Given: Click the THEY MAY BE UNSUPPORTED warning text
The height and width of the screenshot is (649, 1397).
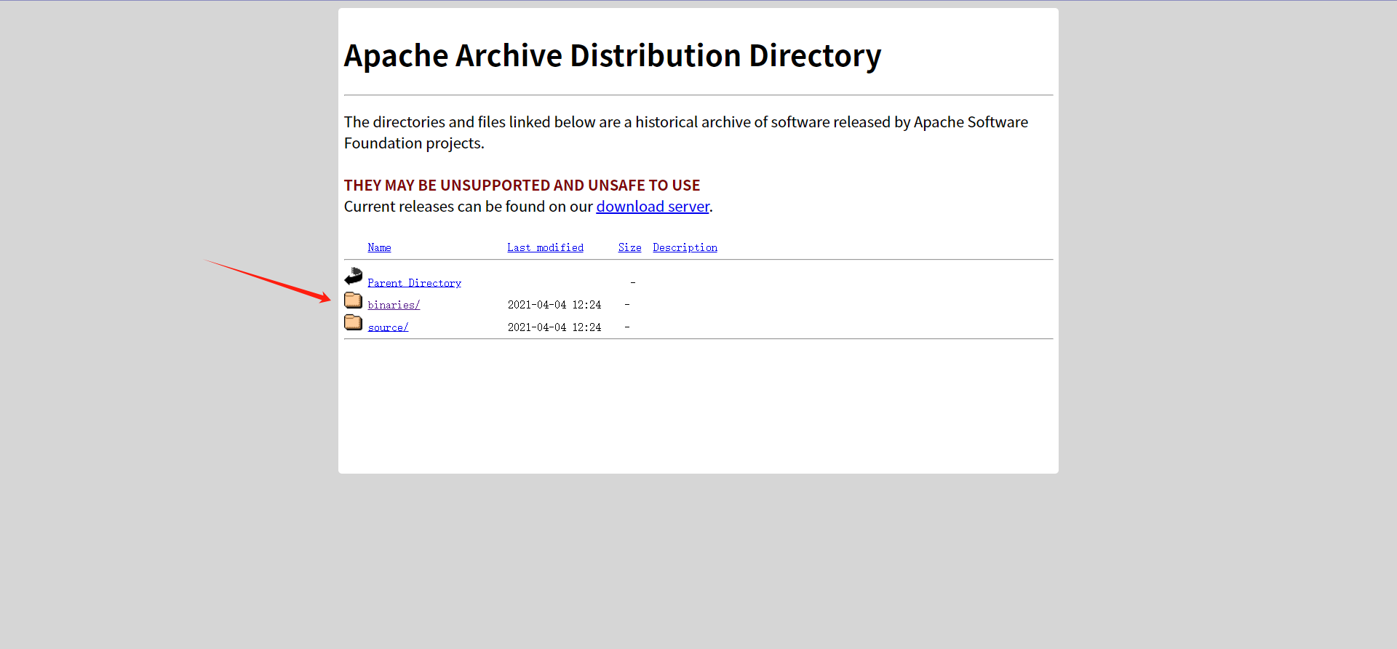Looking at the screenshot, I should tap(522, 186).
